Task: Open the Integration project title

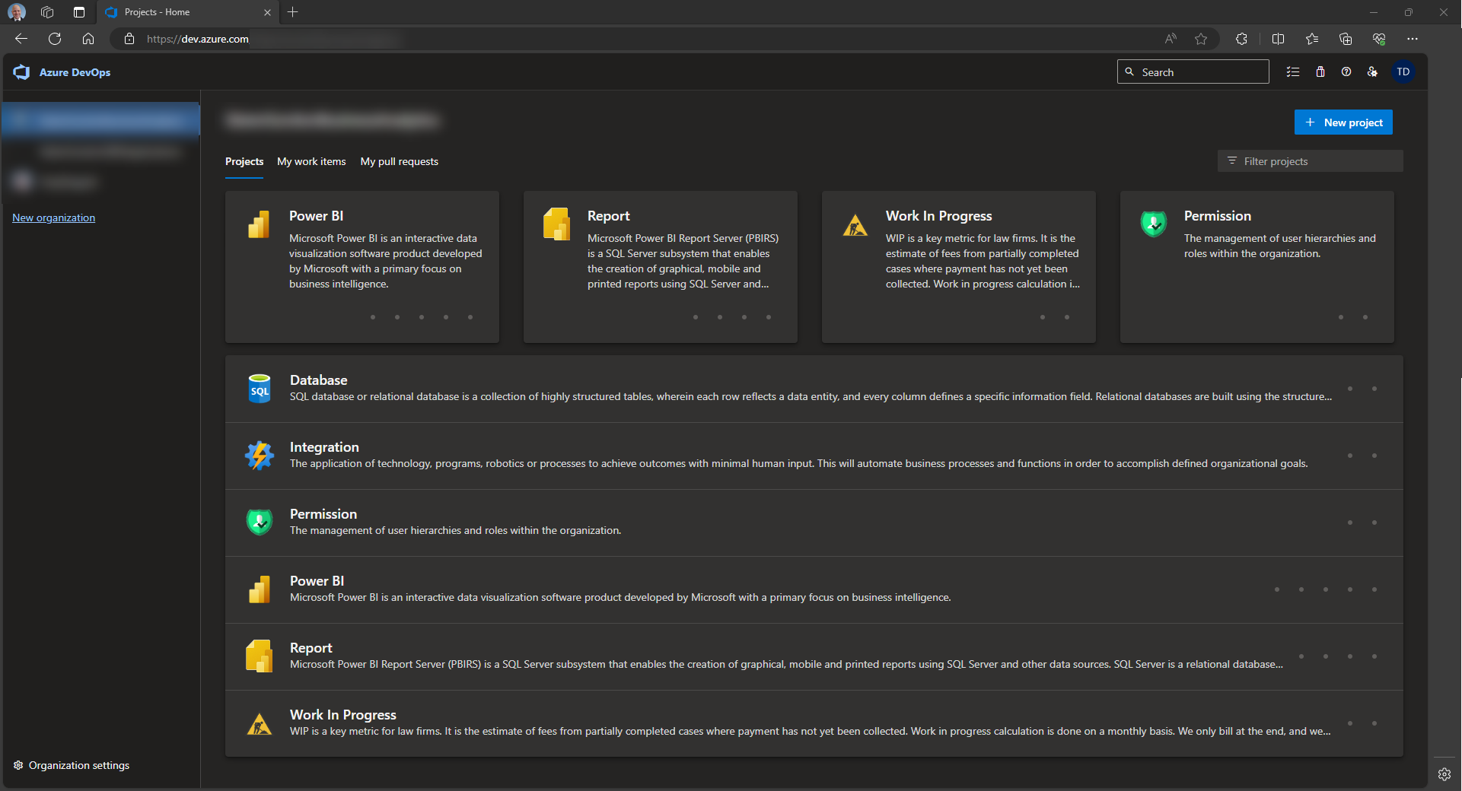Action: pyautogui.click(x=324, y=447)
